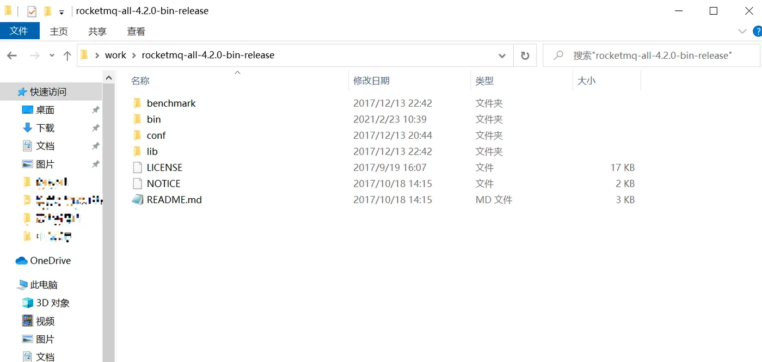This screenshot has width=762, height=362.
Task: Open the 共享 ribbon tab
Action: (x=97, y=32)
